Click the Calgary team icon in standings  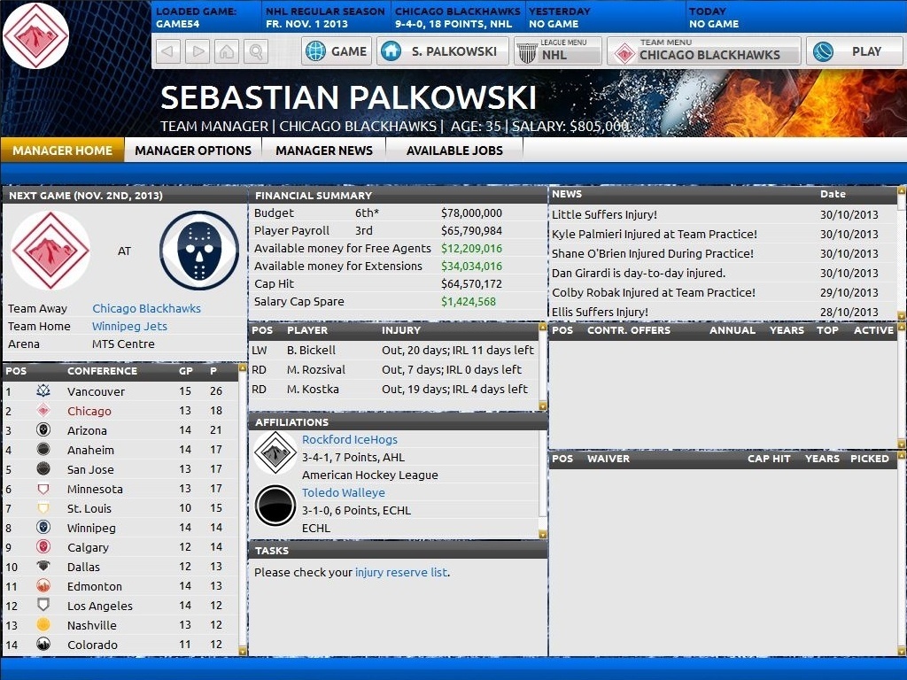[x=43, y=547]
